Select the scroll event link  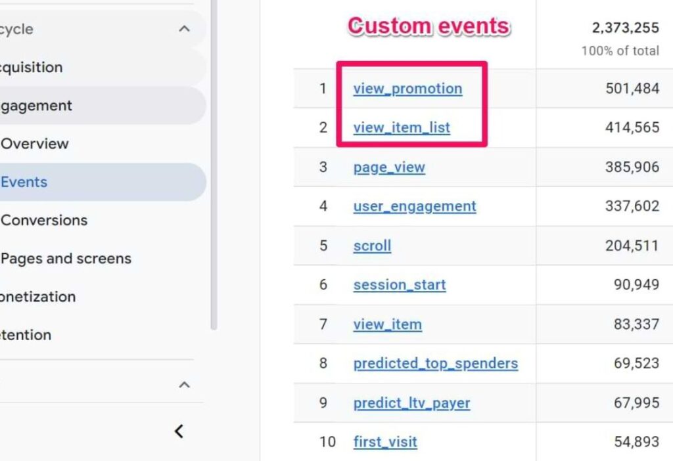pyautogui.click(x=372, y=246)
